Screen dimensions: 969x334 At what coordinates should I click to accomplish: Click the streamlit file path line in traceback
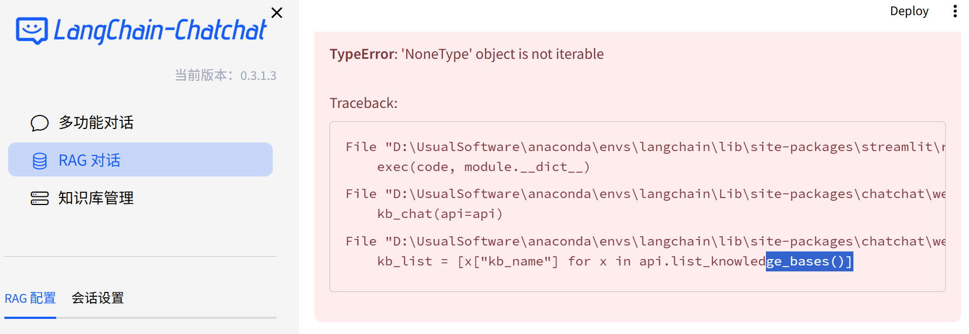tap(645, 147)
